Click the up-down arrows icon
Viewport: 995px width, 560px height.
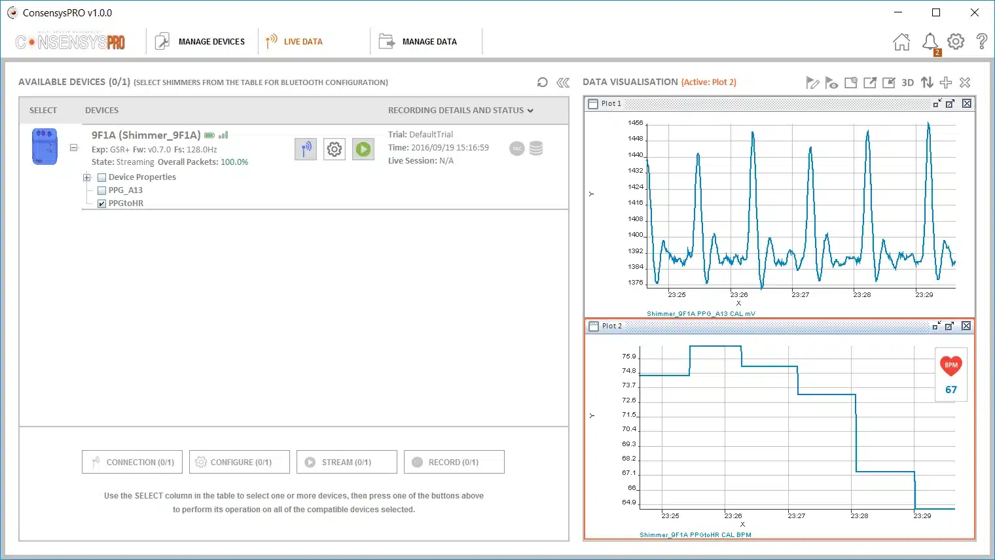927,82
